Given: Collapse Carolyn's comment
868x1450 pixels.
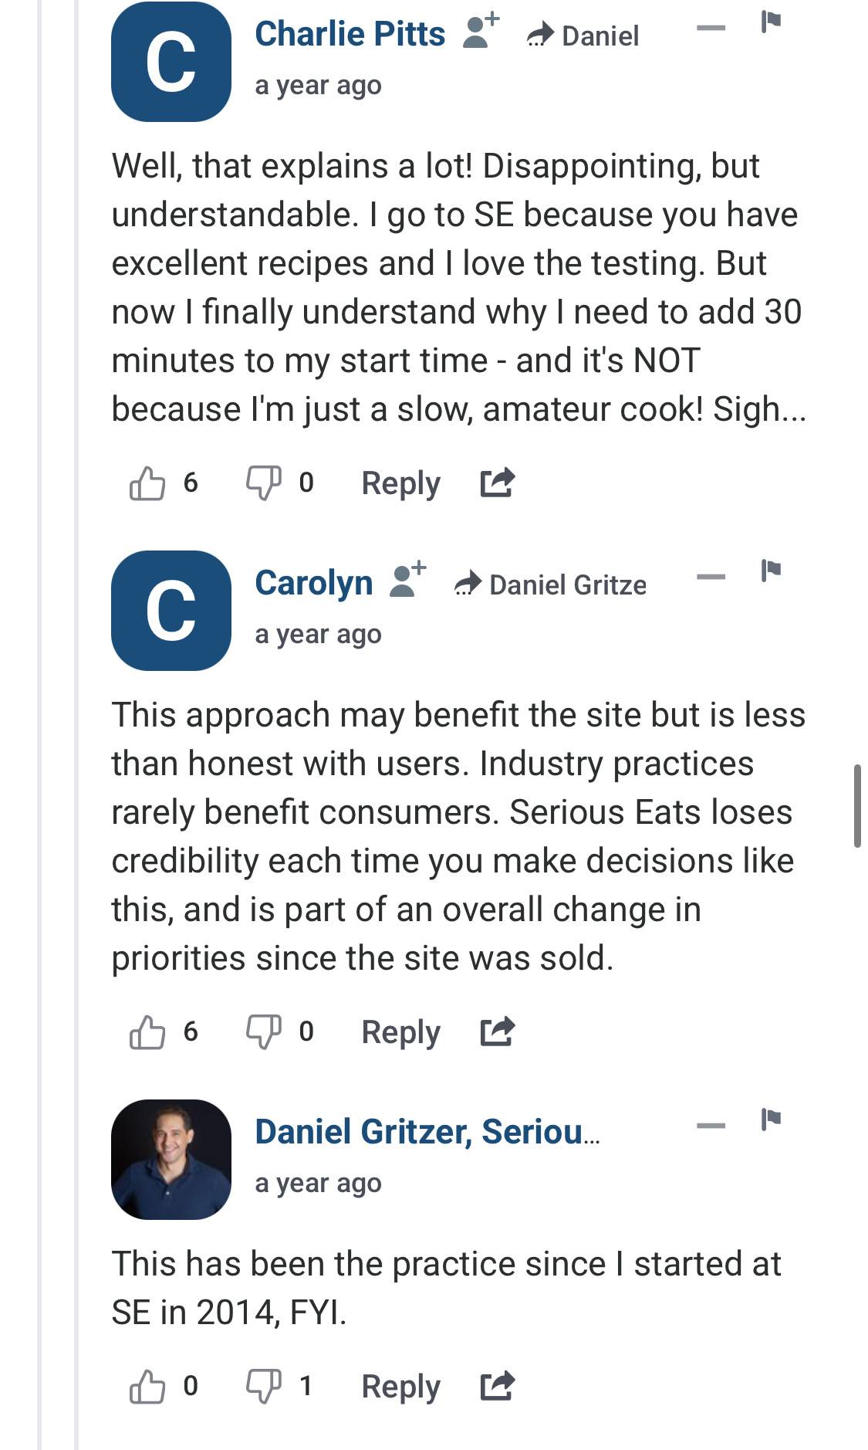Looking at the screenshot, I should click(711, 577).
